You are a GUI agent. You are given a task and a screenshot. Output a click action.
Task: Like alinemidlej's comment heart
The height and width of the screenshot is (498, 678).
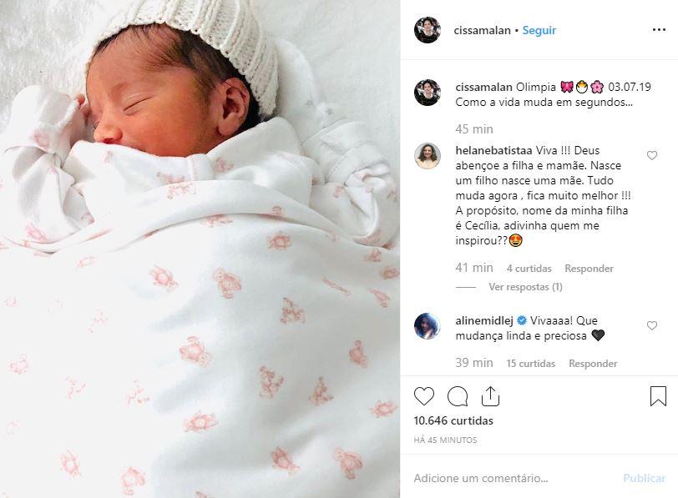click(652, 325)
